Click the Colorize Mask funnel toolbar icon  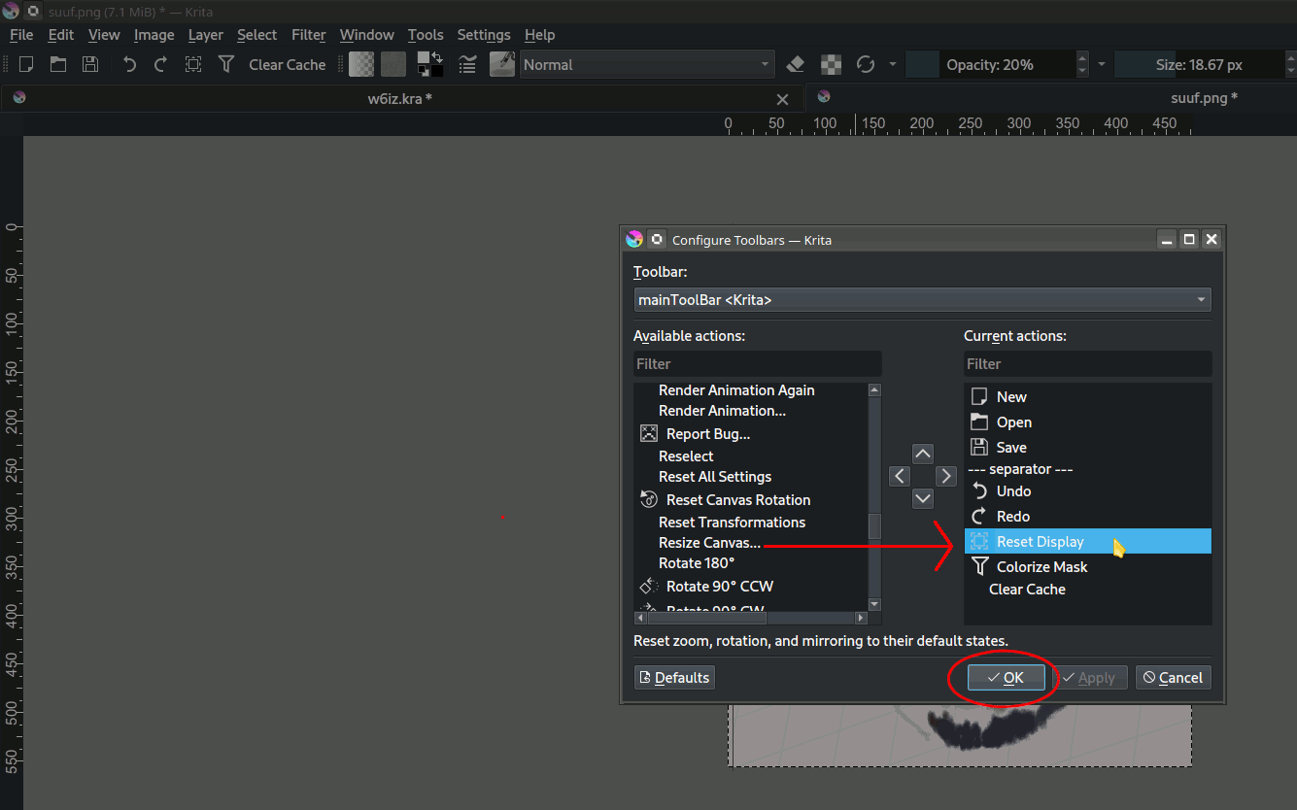point(226,64)
